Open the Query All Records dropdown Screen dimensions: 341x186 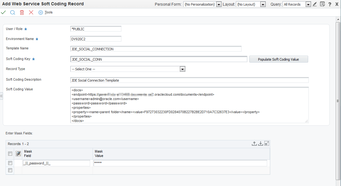tap(308, 4)
